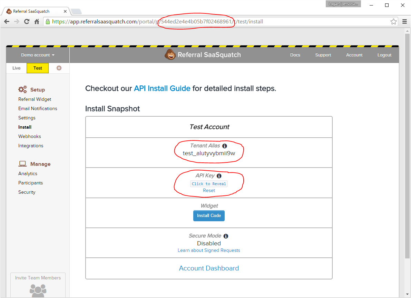
Task: Open Security under Manage
Action: tap(27, 192)
